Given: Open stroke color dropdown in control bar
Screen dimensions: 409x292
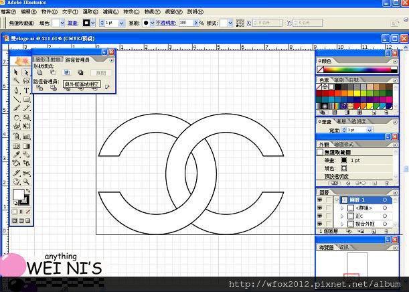Looking at the screenshot, I should pyautogui.click(x=93, y=23).
